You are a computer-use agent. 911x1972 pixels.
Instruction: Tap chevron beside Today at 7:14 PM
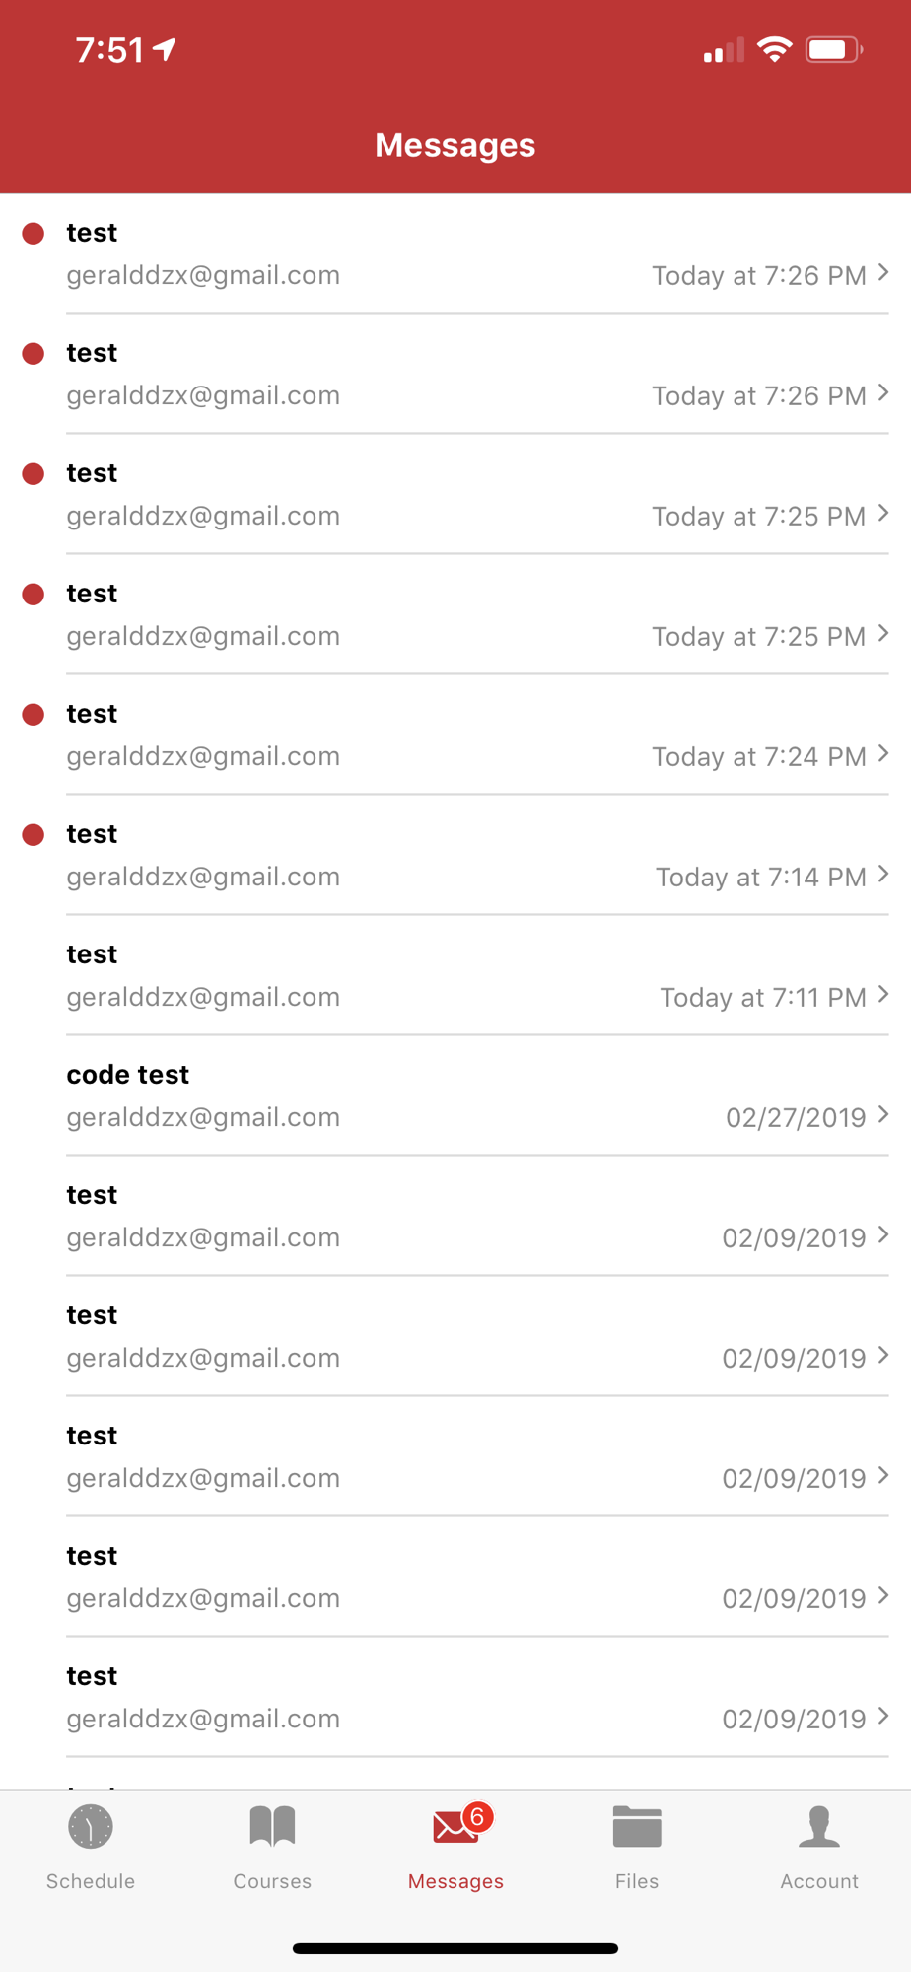(883, 874)
